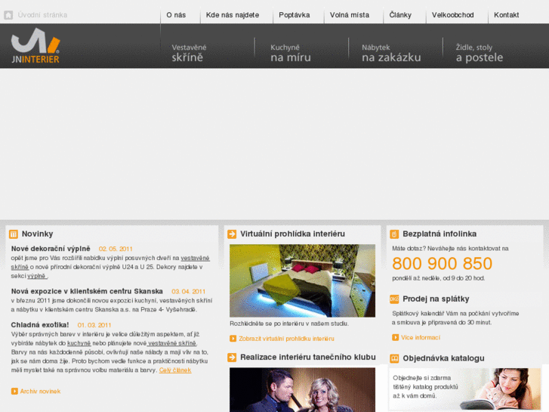The height and width of the screenshot is (412, 549).
Task: Click the date 02. 05. 2011
Action: (x=116, y=249)
